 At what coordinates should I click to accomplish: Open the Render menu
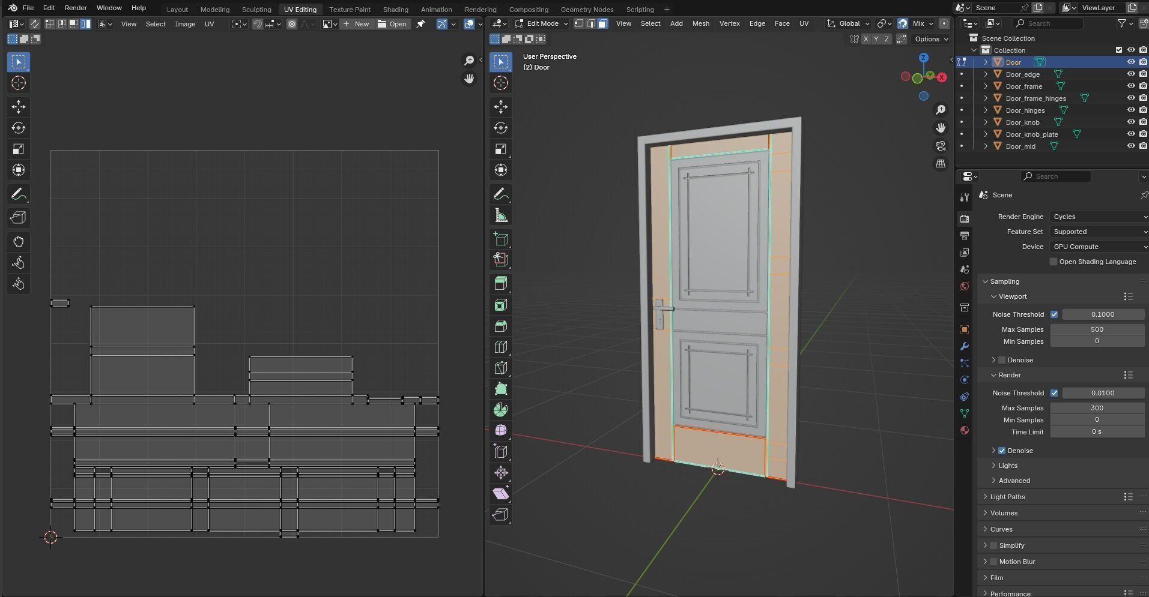point(76,8)
